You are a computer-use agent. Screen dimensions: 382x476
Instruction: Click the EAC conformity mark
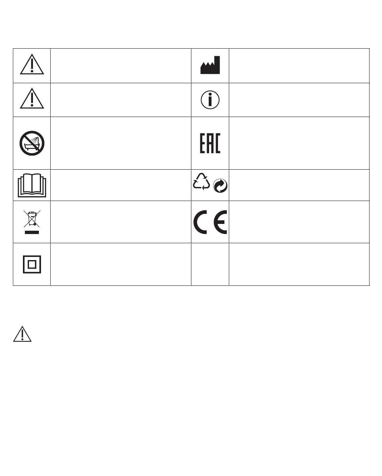(x=210, y=143)
